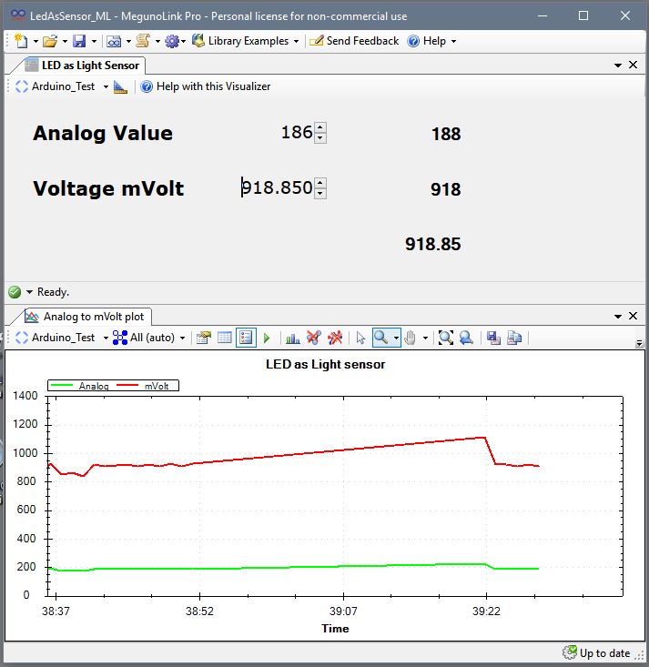
Task: Click the scroll log icon in main toolbar
Action: click(143, 41)
